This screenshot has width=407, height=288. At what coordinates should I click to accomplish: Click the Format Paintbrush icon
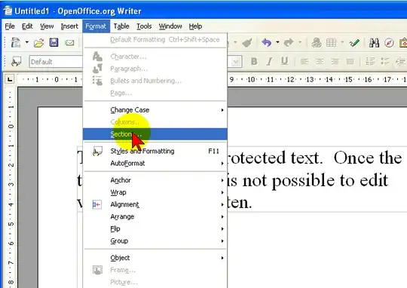(x=247, y=42)
